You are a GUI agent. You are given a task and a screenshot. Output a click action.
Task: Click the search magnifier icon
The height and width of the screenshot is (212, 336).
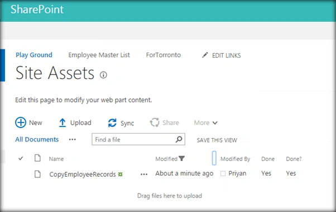179,139
